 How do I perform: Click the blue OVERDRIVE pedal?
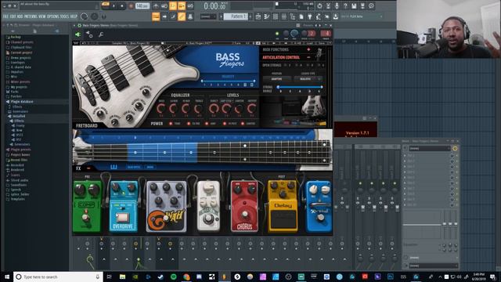[124, 205]
